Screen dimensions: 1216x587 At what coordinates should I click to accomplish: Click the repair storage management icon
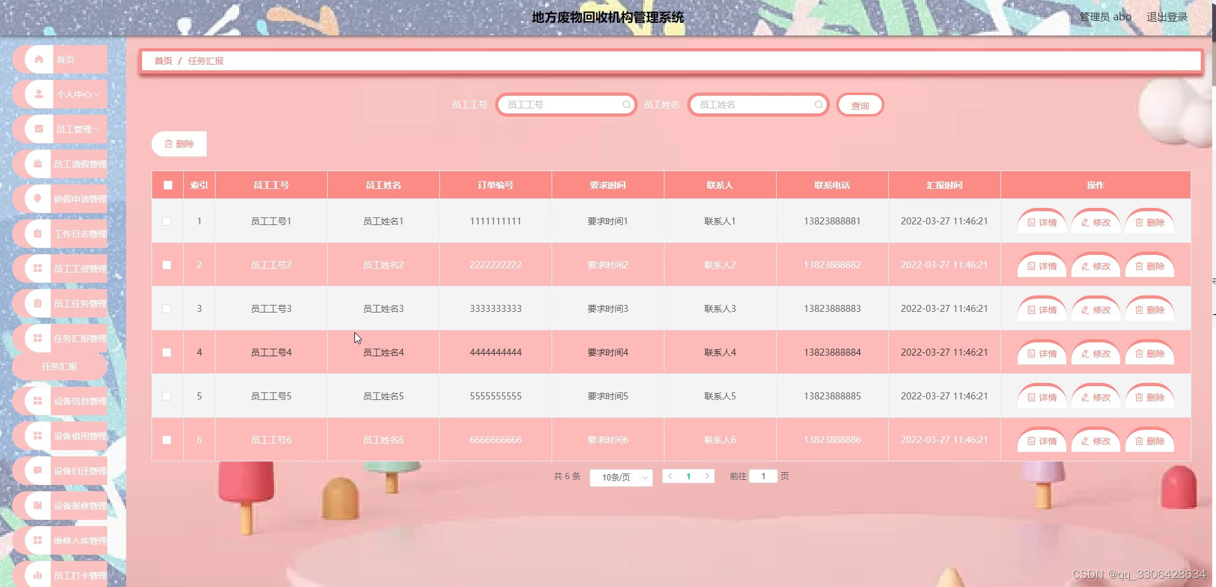[x=38, y=541]
